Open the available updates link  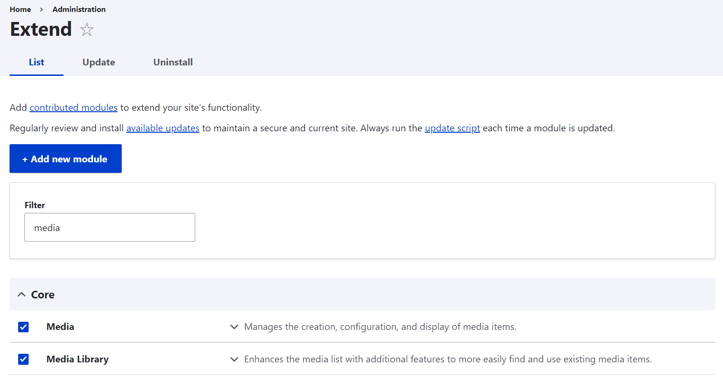(x=163, y=128)
